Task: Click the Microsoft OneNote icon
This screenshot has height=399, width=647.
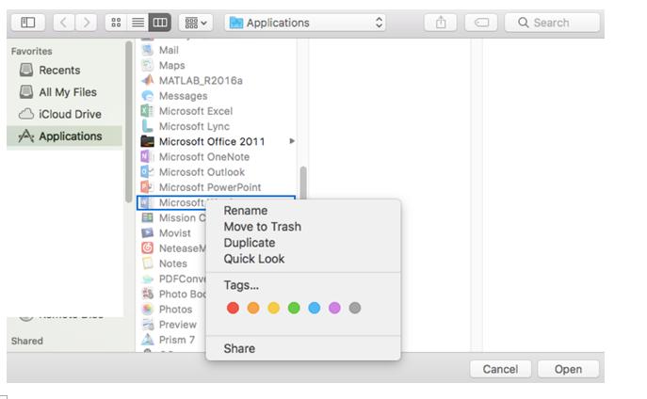Action: [147, 156]
